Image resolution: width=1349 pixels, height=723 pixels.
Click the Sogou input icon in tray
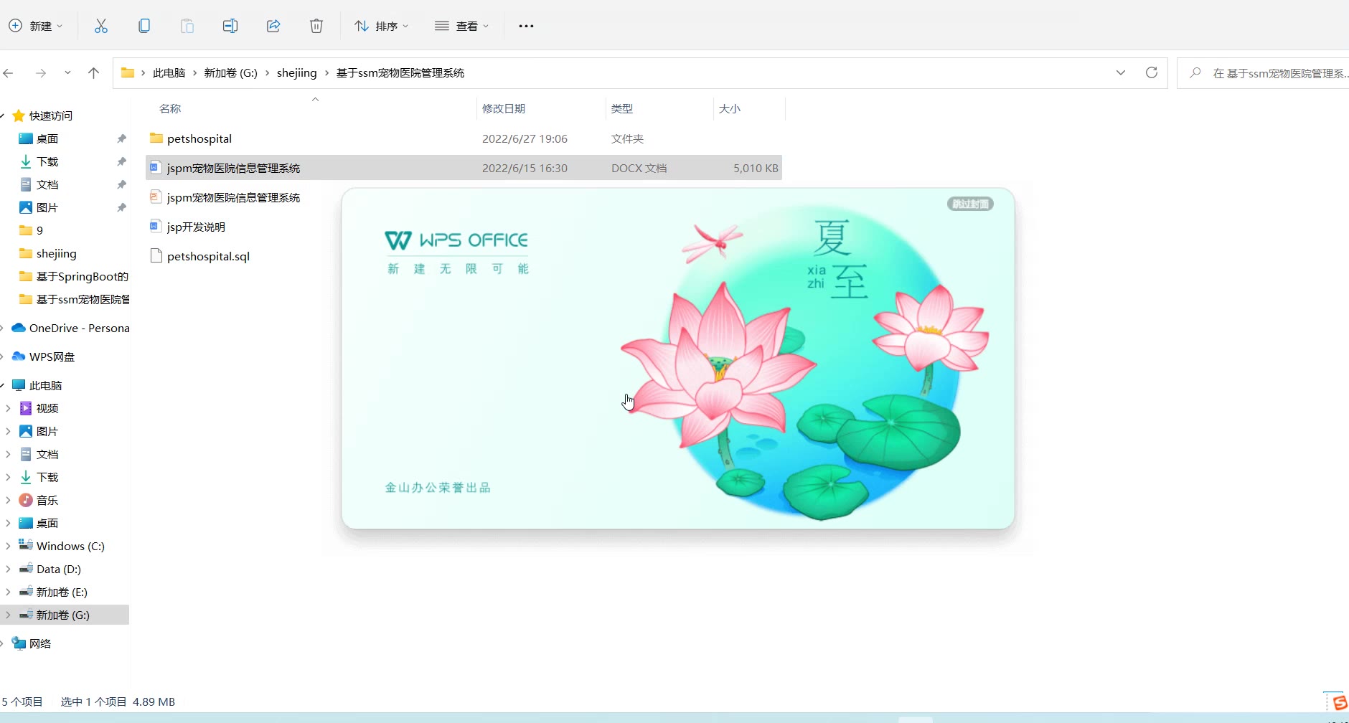1339,703
